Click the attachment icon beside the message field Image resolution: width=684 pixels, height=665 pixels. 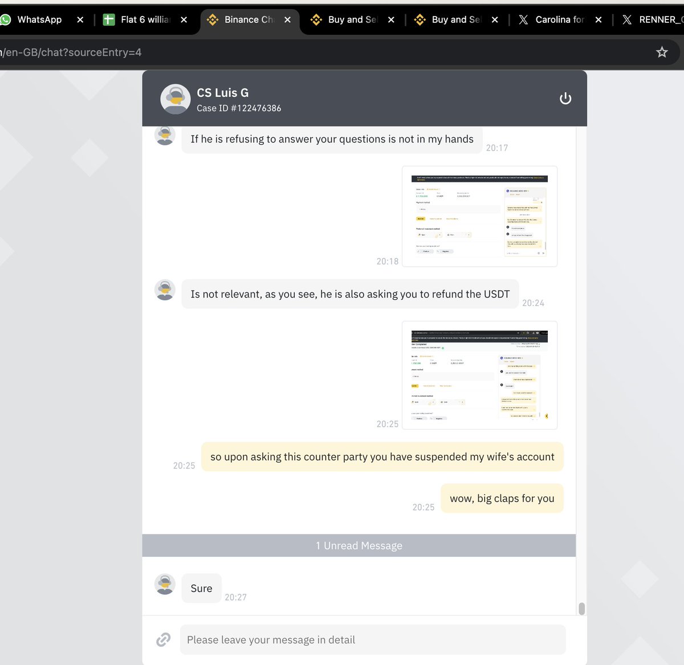coord(163,639)
